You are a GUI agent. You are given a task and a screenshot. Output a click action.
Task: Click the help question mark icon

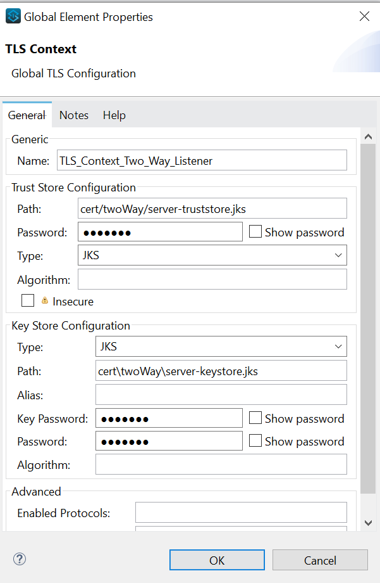[x=20, y=559]
